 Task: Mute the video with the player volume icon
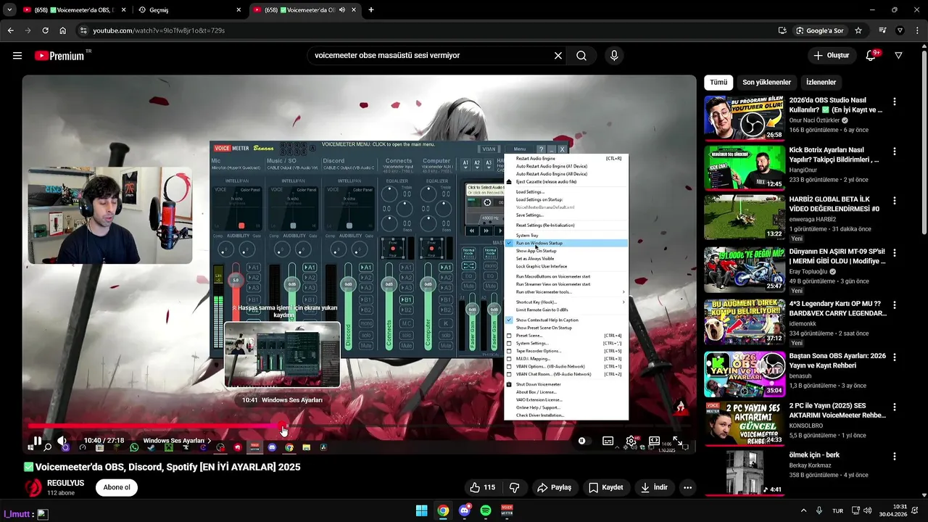pyautogui.click(x=62, y=441)
